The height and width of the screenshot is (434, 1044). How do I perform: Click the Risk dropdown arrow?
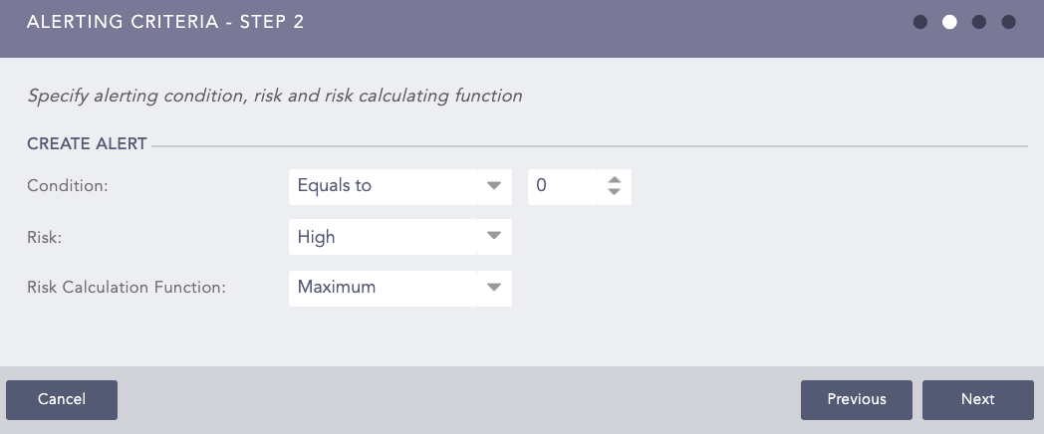tap(493, 237)
